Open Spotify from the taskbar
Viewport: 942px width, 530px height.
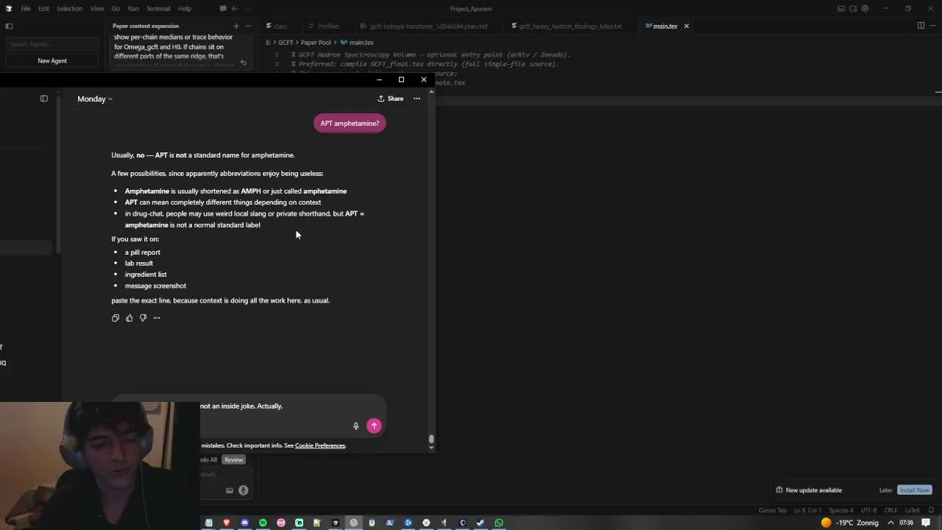pyautogui.click(x=263, y=523)
